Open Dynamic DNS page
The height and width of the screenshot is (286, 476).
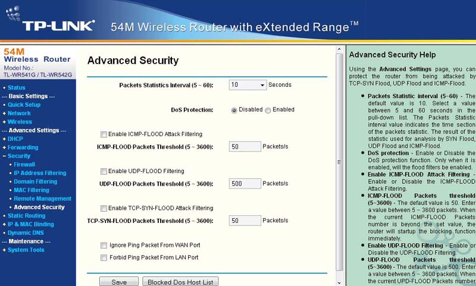[x=26, y=232]
